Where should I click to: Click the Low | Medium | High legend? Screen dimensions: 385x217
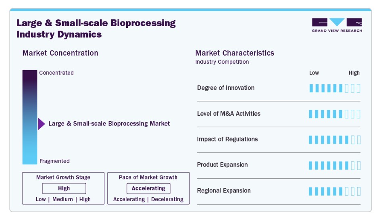[63, 199]
